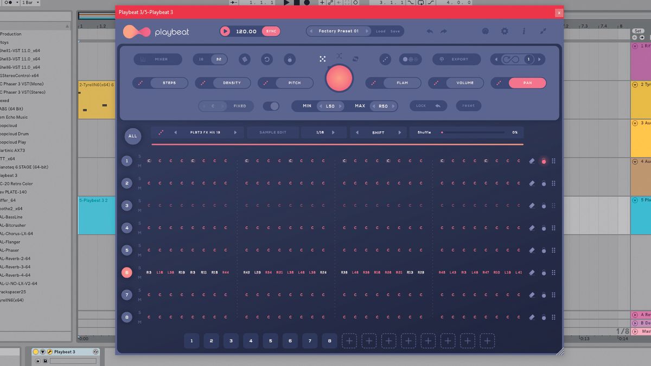Click the infinity loop icon top right
This screenshot has height=366, width=651.
[510, 60]
